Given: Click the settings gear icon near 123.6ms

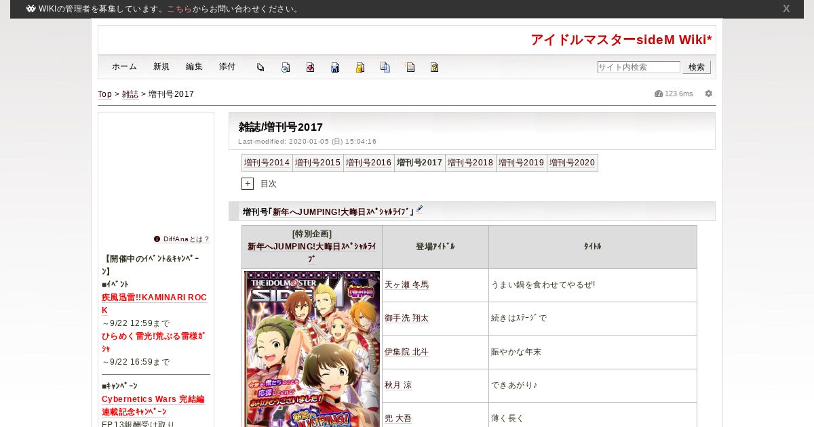Looking at the screenshot, I should (709, 94).
